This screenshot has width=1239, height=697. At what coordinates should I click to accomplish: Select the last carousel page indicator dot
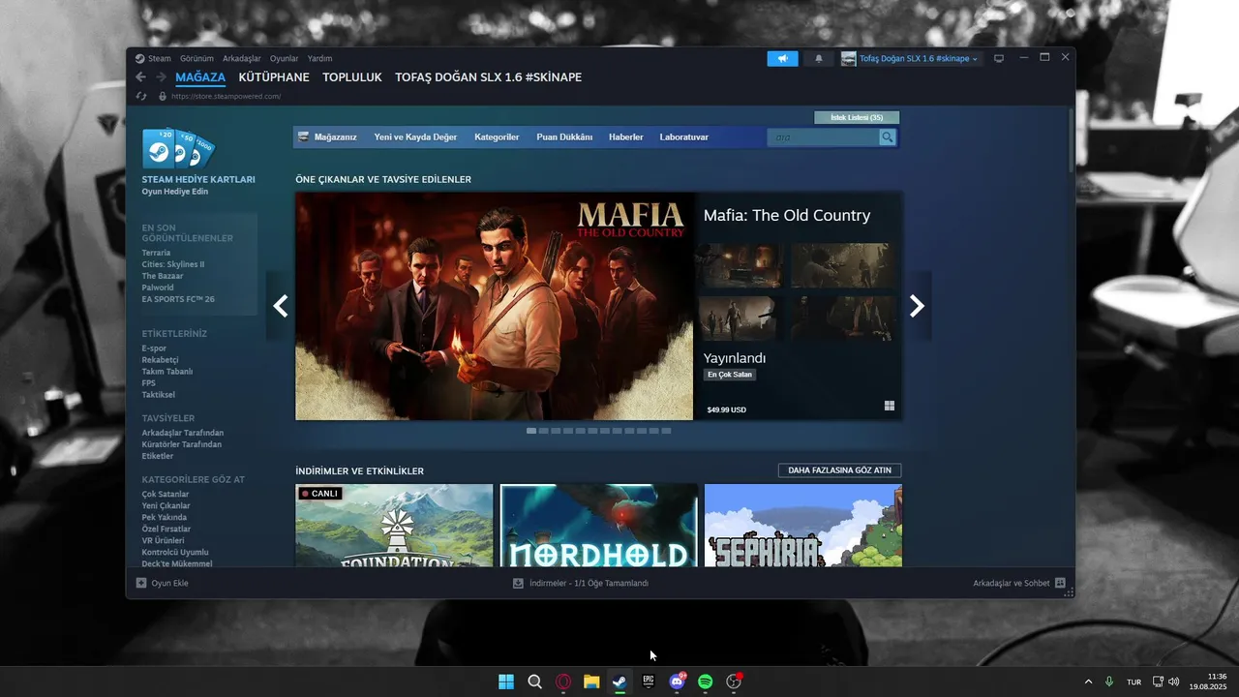pyautogui.click(x=666, y=431)
